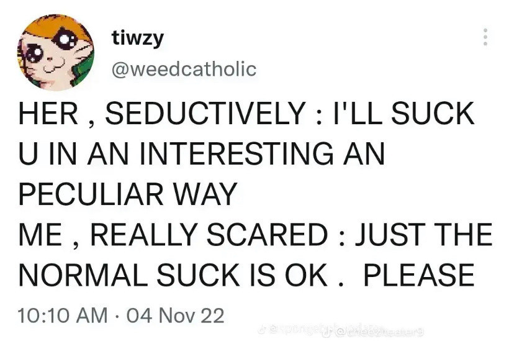Click the 'JUST THE' text in the tweet

tap(424, 234)
